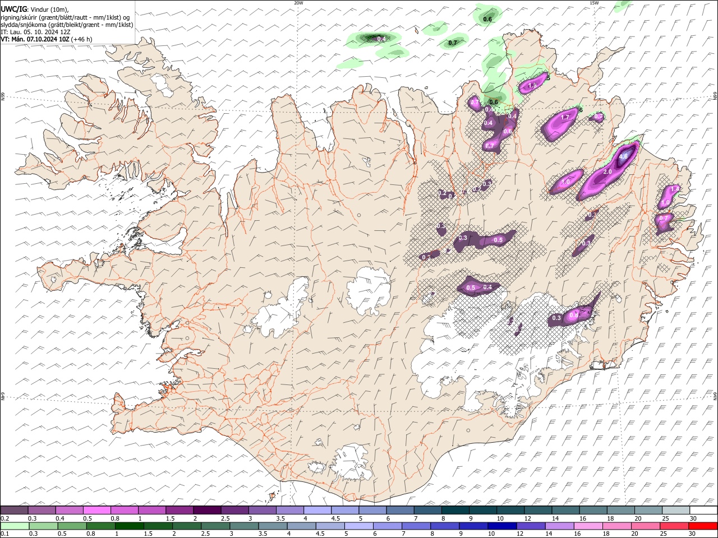The height and width of the screenshot is (538, 718).
Task: Click the 'IT: Lau. 05. 10. 2024 12Z' line
Action: pyautogui.click(x=35, y=32)
